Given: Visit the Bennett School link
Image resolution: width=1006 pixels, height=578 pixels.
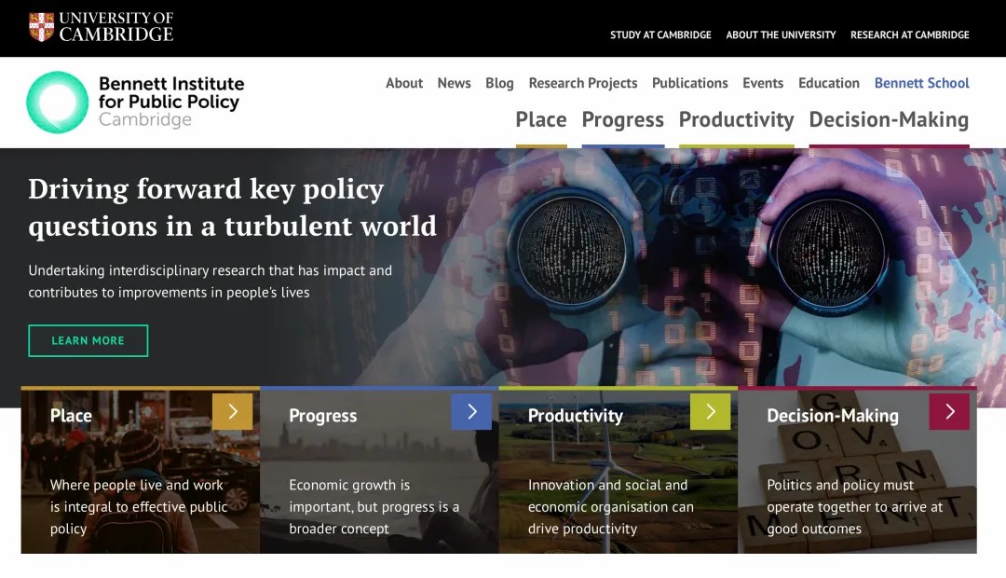Looking at the screenshot, I should [x=922, y=83].
